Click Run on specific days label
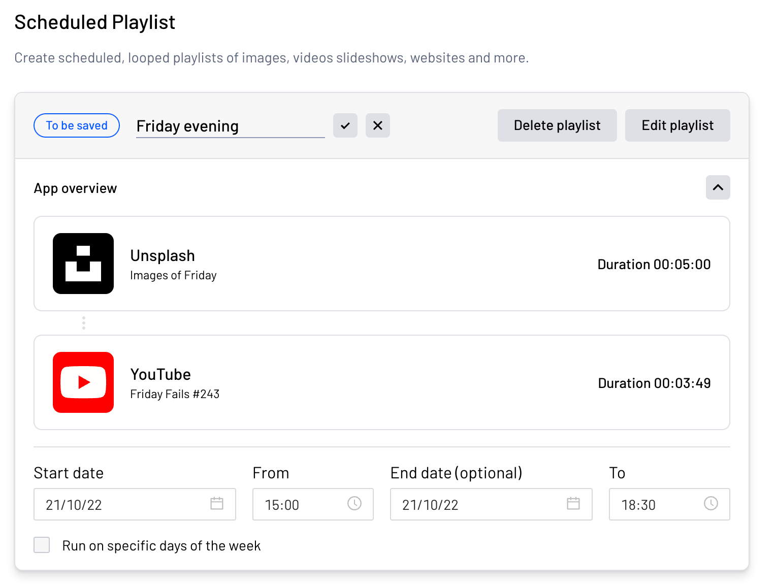Viewport: 776px width, 585px height. click(x=161, y=546)
